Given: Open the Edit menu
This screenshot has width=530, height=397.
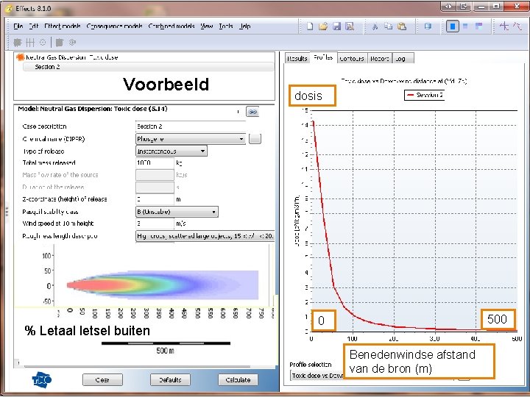Looking at the screenshot, I should point(33,26).
